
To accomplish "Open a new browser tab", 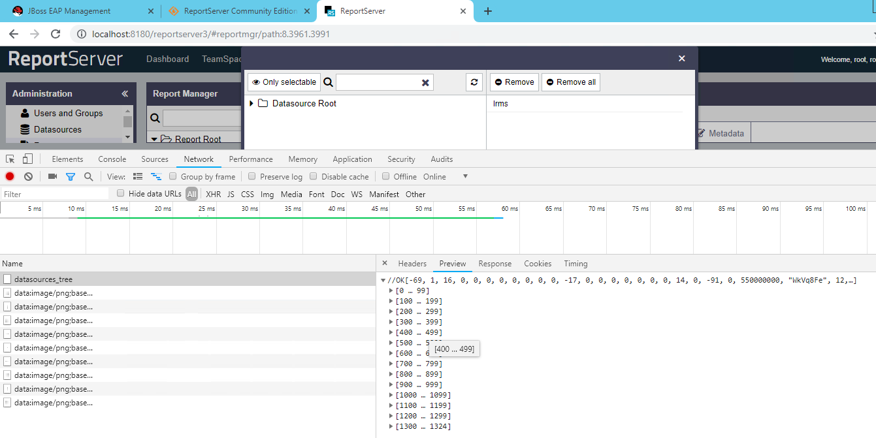I will [487, 11].
